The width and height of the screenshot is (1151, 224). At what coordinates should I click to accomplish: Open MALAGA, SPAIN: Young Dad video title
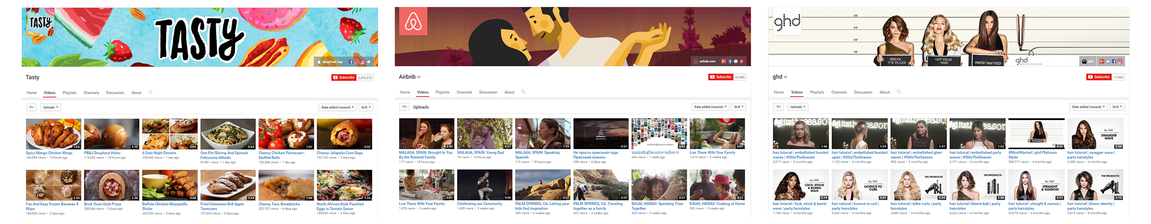pyautogui.click(x=481, y=152)
